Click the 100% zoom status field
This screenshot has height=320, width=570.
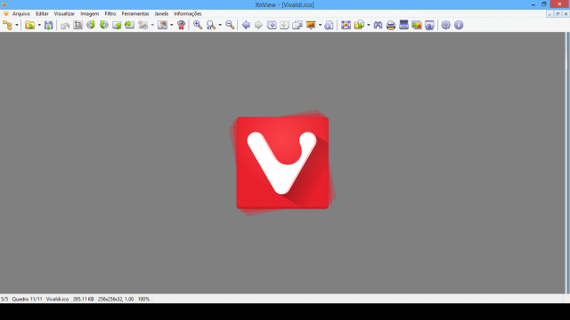pyautogui.click(x=143, y=299)
